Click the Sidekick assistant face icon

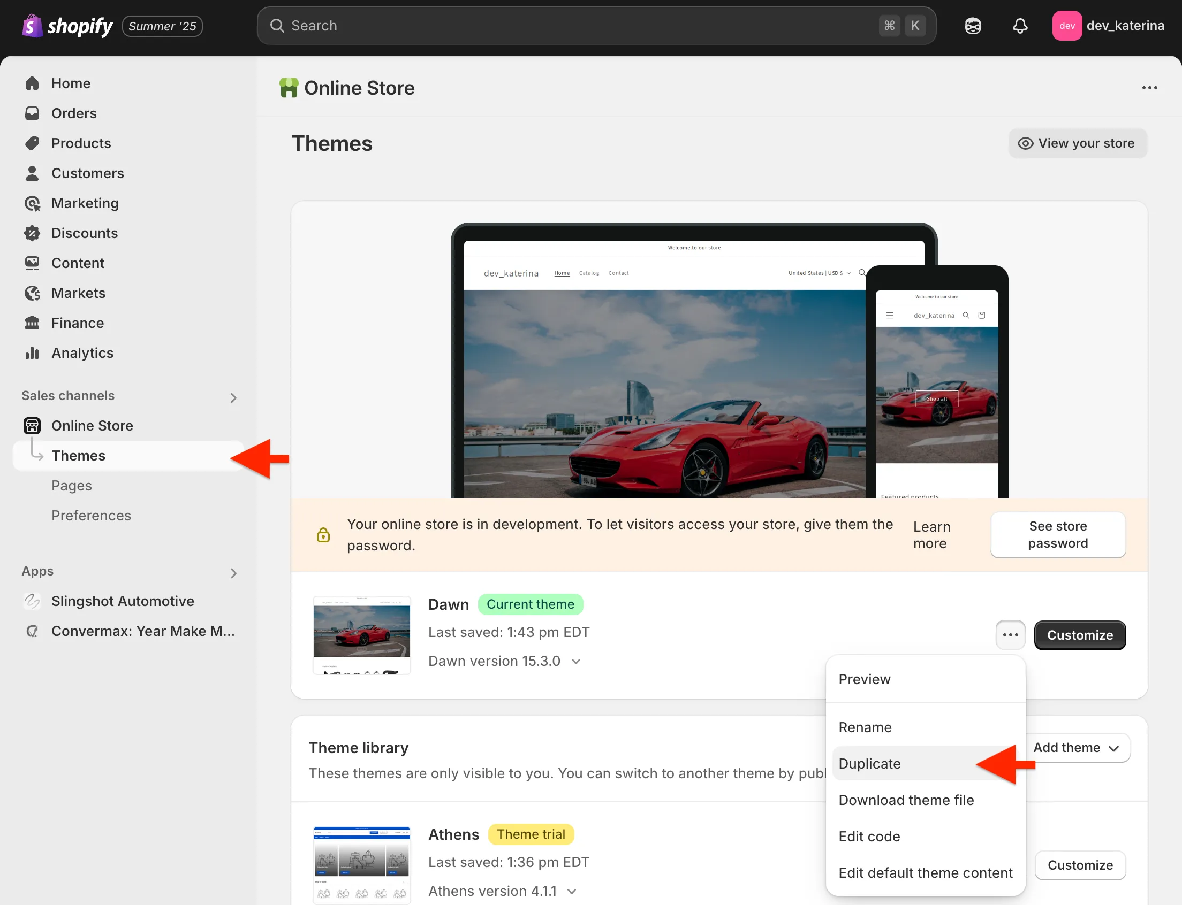click(973, 26)
